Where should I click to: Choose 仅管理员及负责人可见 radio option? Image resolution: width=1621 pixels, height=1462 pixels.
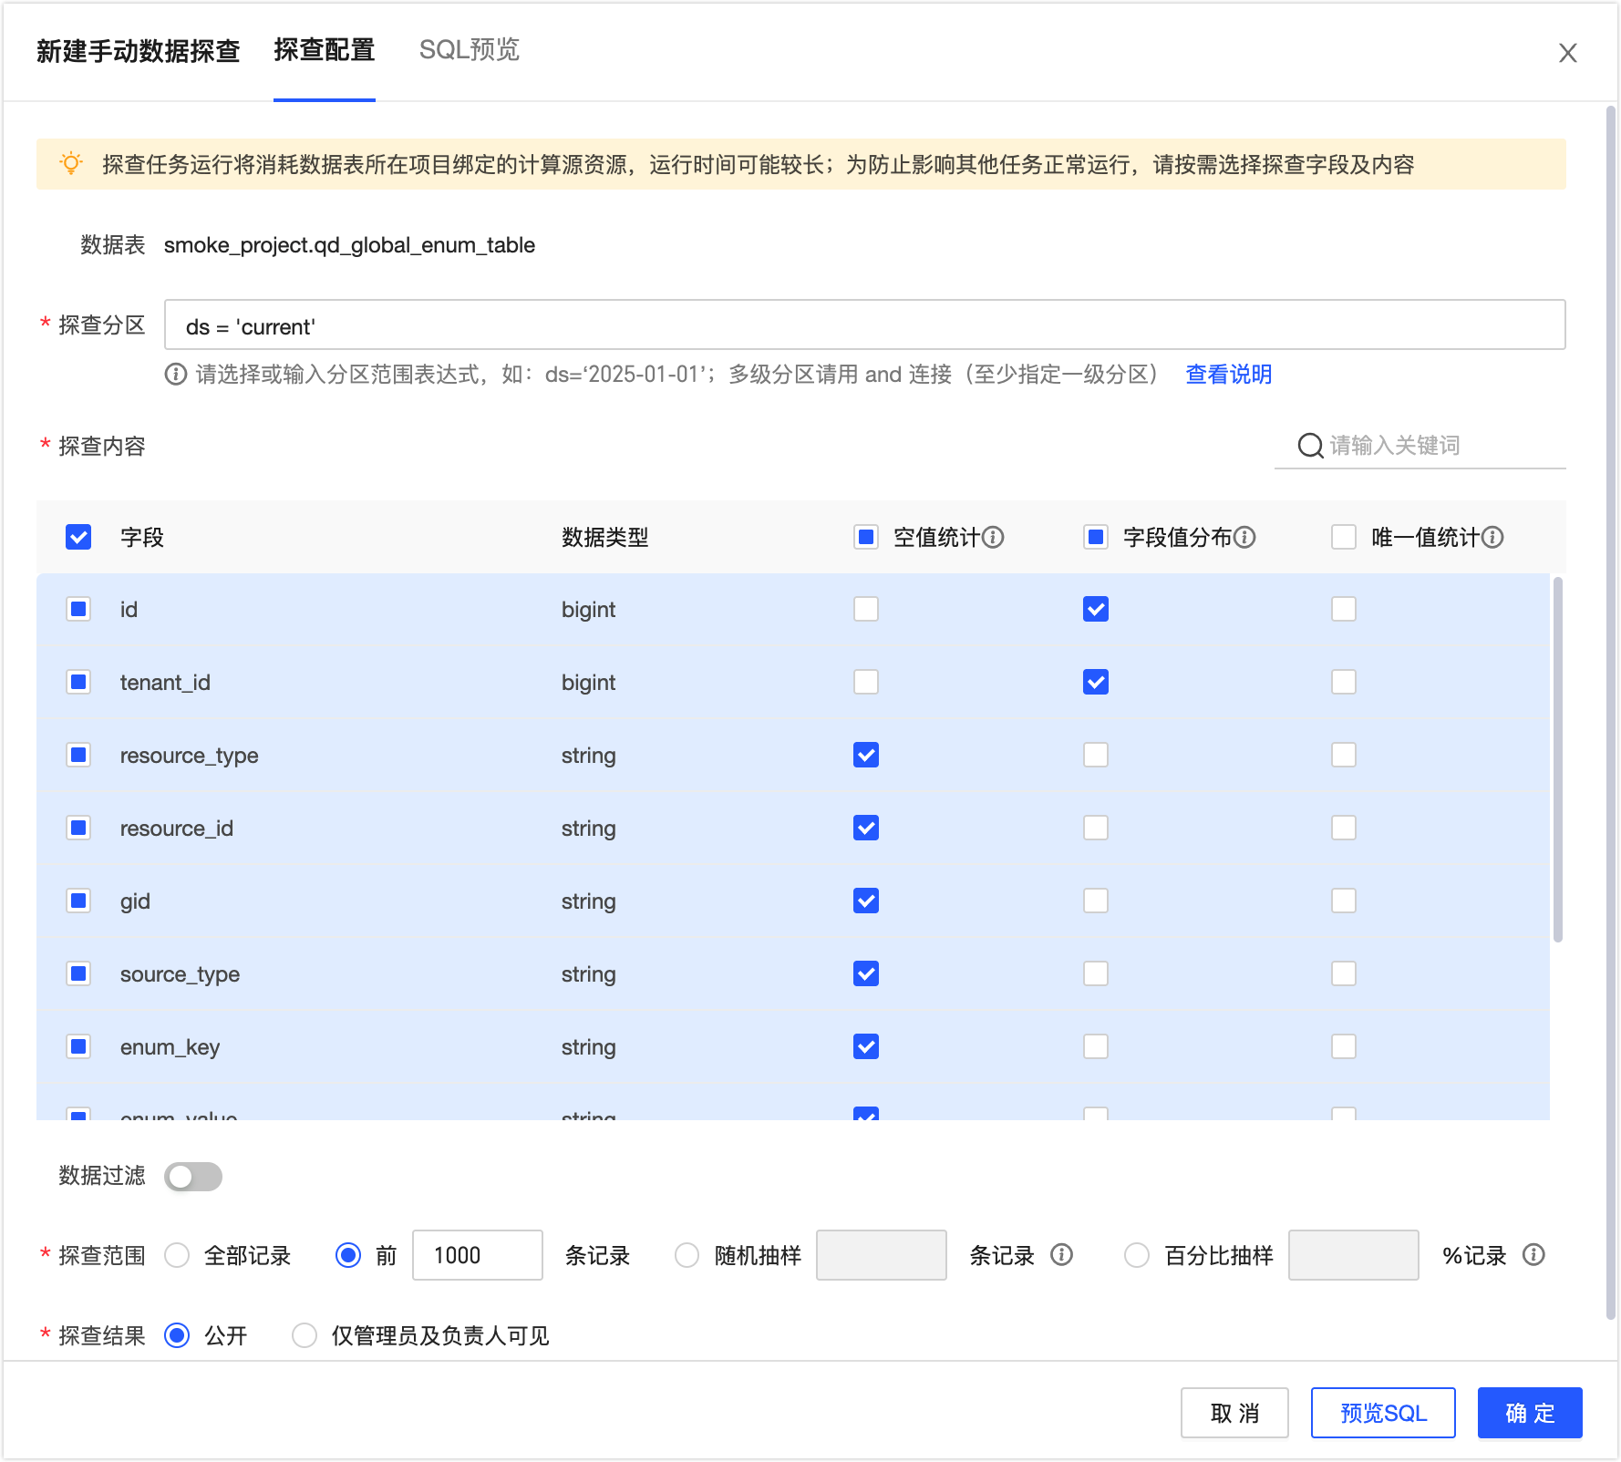pyautogui.click(x=305, y=1335)
